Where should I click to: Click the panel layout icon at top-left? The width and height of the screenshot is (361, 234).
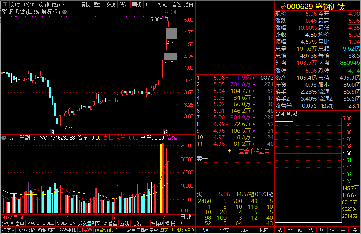coord(4,4)
